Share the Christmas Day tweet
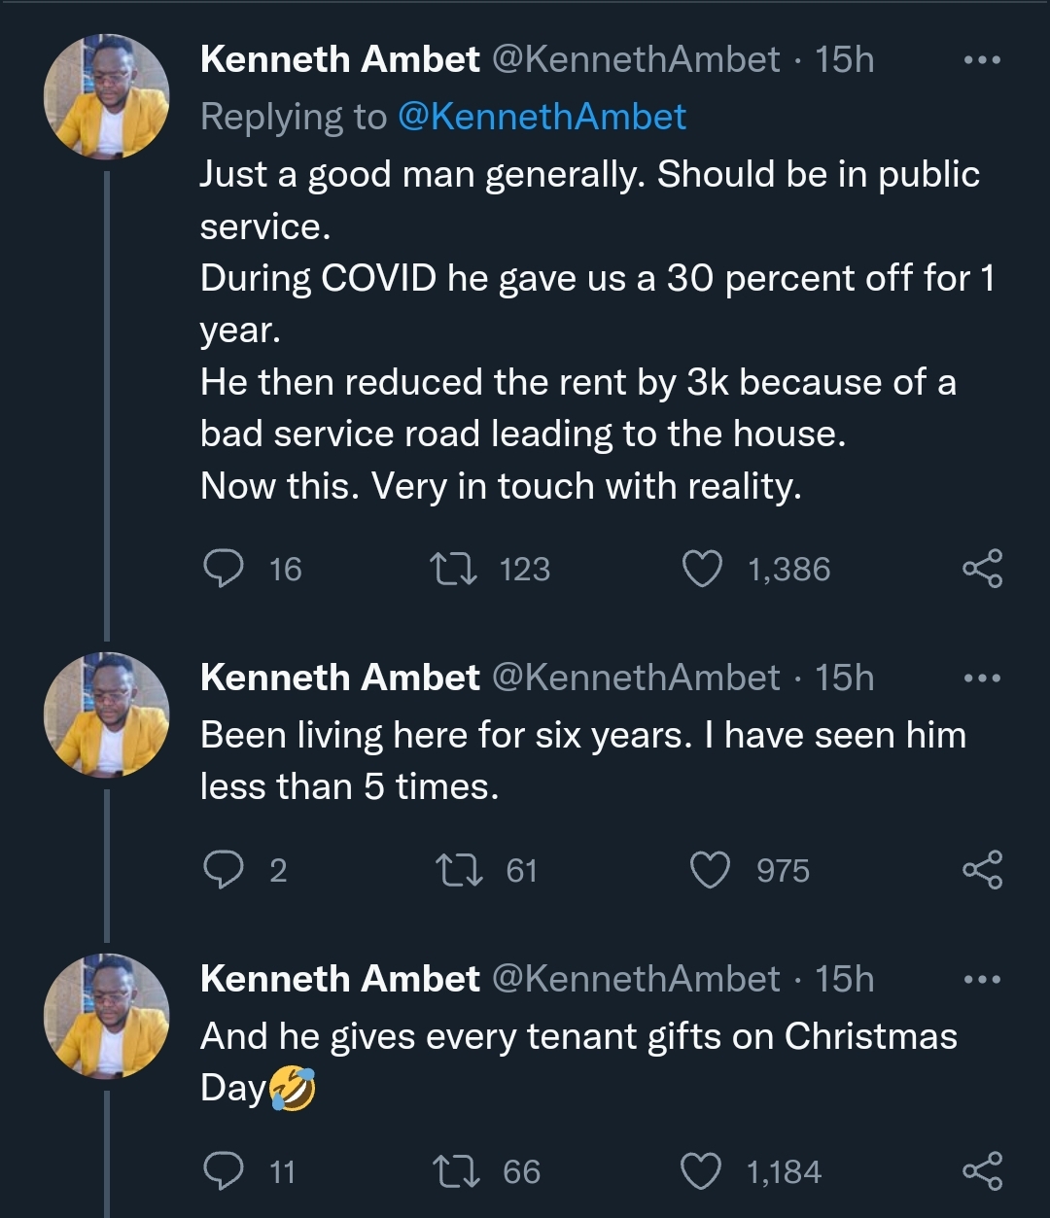Viewport: 1050px width, 1218px height. click(982, 1171)
